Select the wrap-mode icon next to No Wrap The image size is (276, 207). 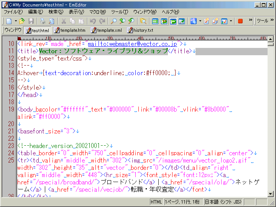click(x=164, y=21)
